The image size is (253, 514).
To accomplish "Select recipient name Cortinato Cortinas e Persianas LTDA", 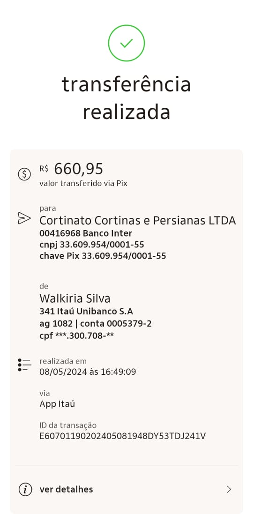I will coord(138,221).
